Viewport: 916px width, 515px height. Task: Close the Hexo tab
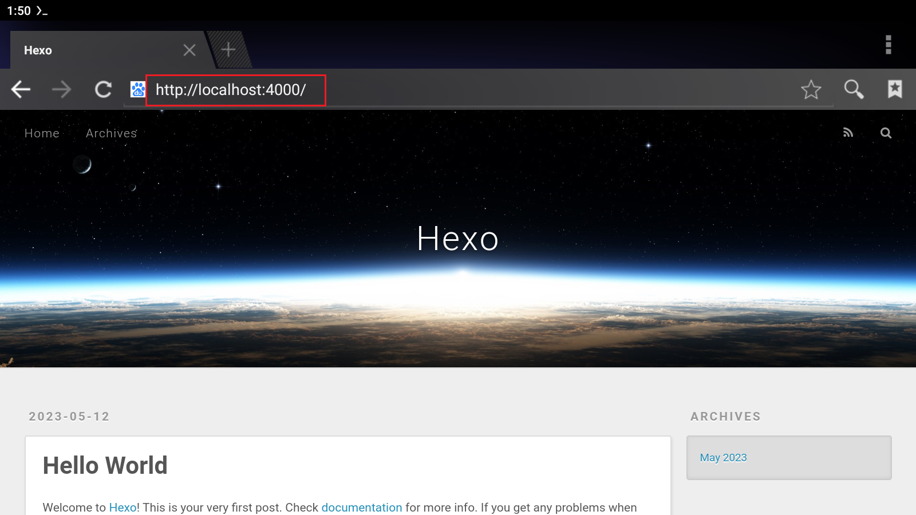click(x=189, y=50)
